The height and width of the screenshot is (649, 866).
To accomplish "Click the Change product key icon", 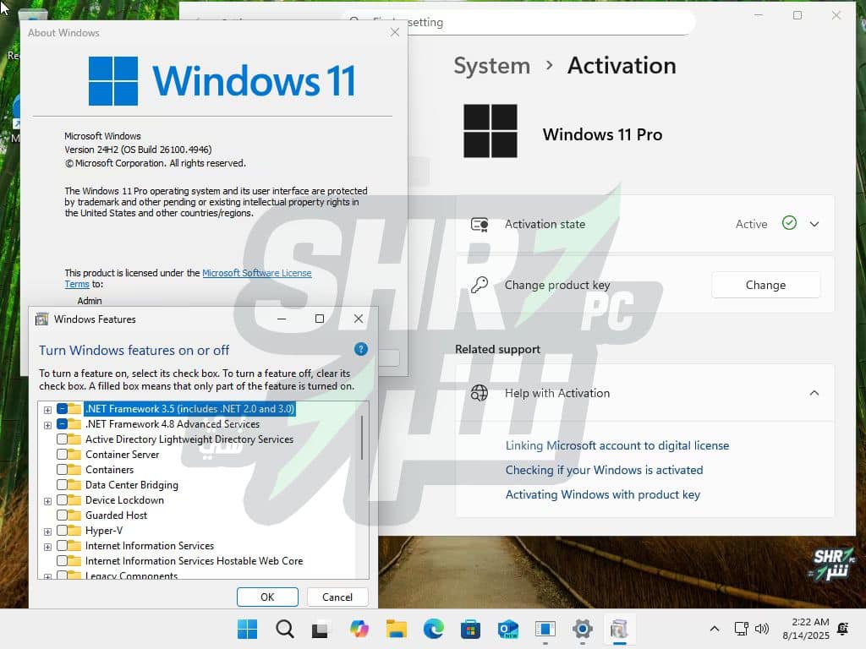I will point(480,285).
